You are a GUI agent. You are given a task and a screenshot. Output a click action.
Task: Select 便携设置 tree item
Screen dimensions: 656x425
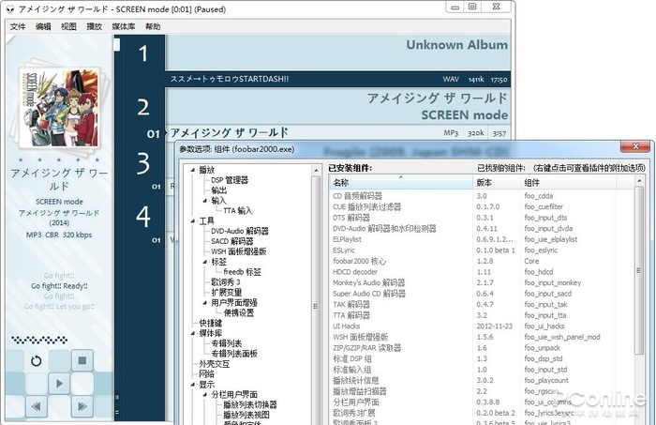(x=238, y=312)
